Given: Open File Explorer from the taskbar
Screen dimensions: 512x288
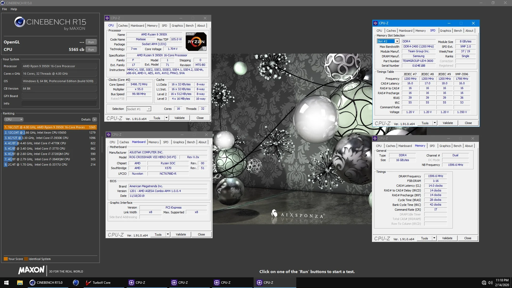Looking at the screenshot, I should (20, 283).
